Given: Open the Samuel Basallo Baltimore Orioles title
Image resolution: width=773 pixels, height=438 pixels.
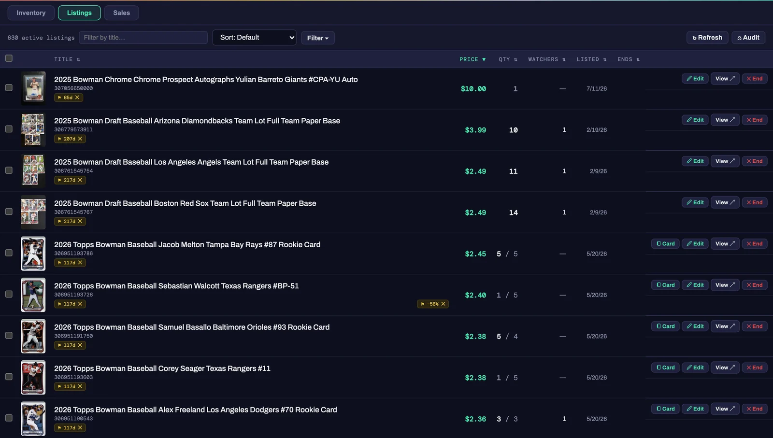Looking at the screenshot, I should [192, 327].
